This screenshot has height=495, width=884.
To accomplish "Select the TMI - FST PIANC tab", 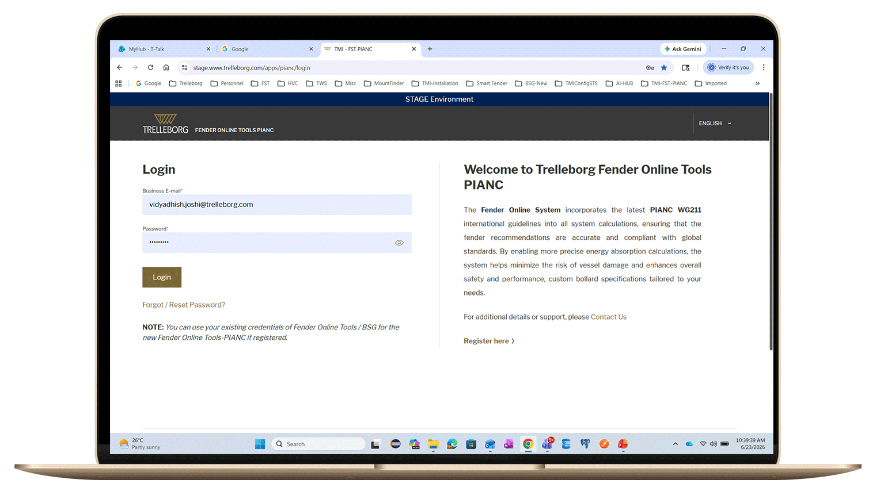I will pyautogui.click(x=370, y=49).
